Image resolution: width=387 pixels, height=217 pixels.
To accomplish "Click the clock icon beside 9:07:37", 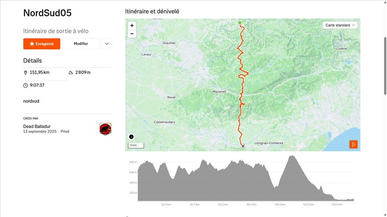I will pos(26,85).
